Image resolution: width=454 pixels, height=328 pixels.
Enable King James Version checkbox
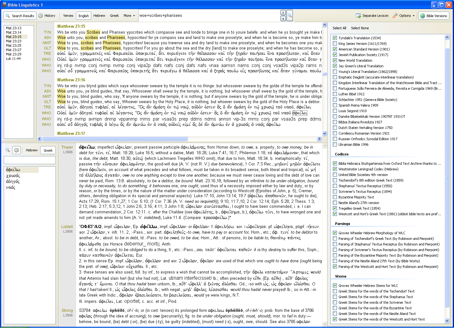click(335, 44)
